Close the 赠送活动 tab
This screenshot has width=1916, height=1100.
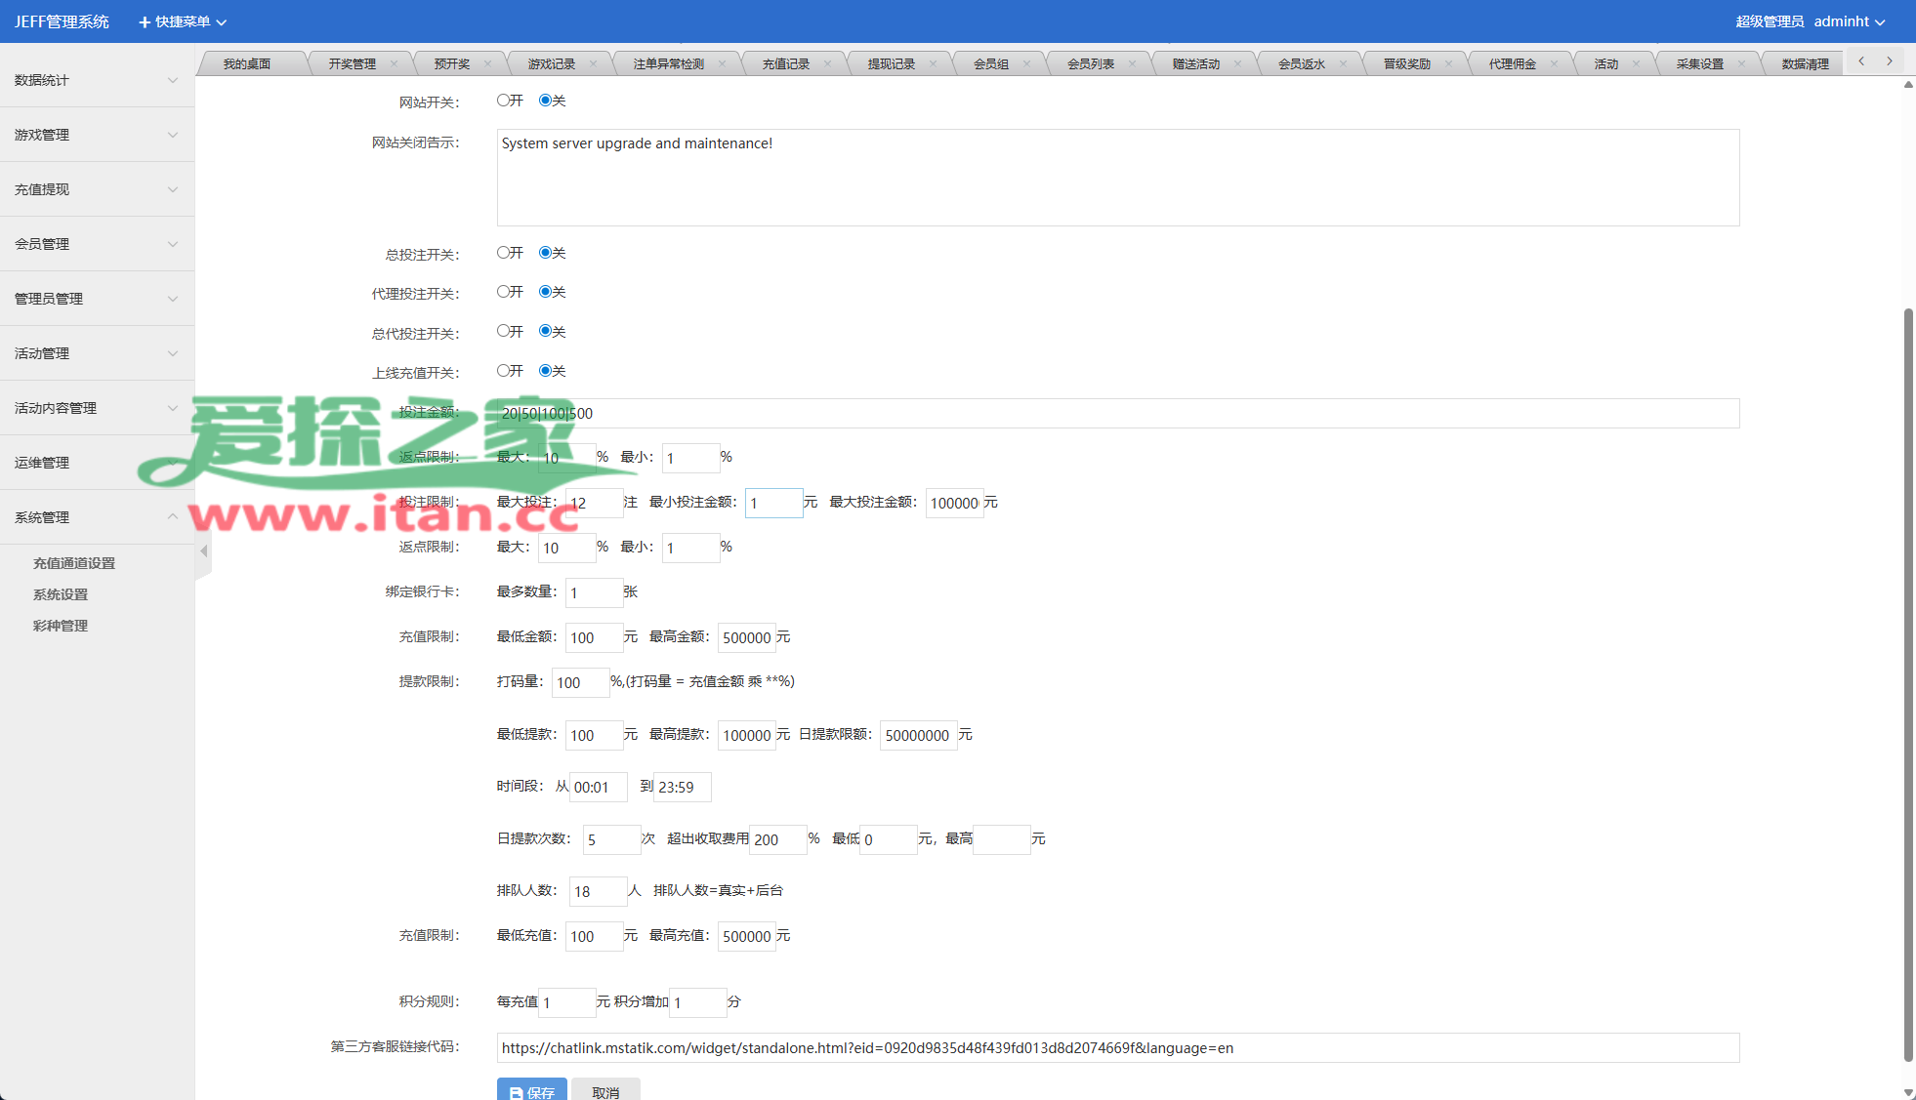[1237, 63]
